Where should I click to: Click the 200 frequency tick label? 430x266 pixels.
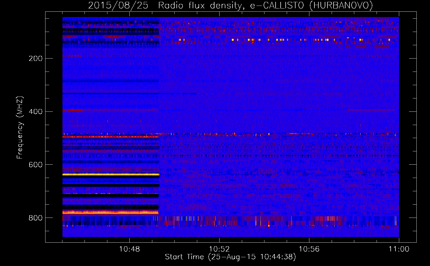(x=36, y=59)
